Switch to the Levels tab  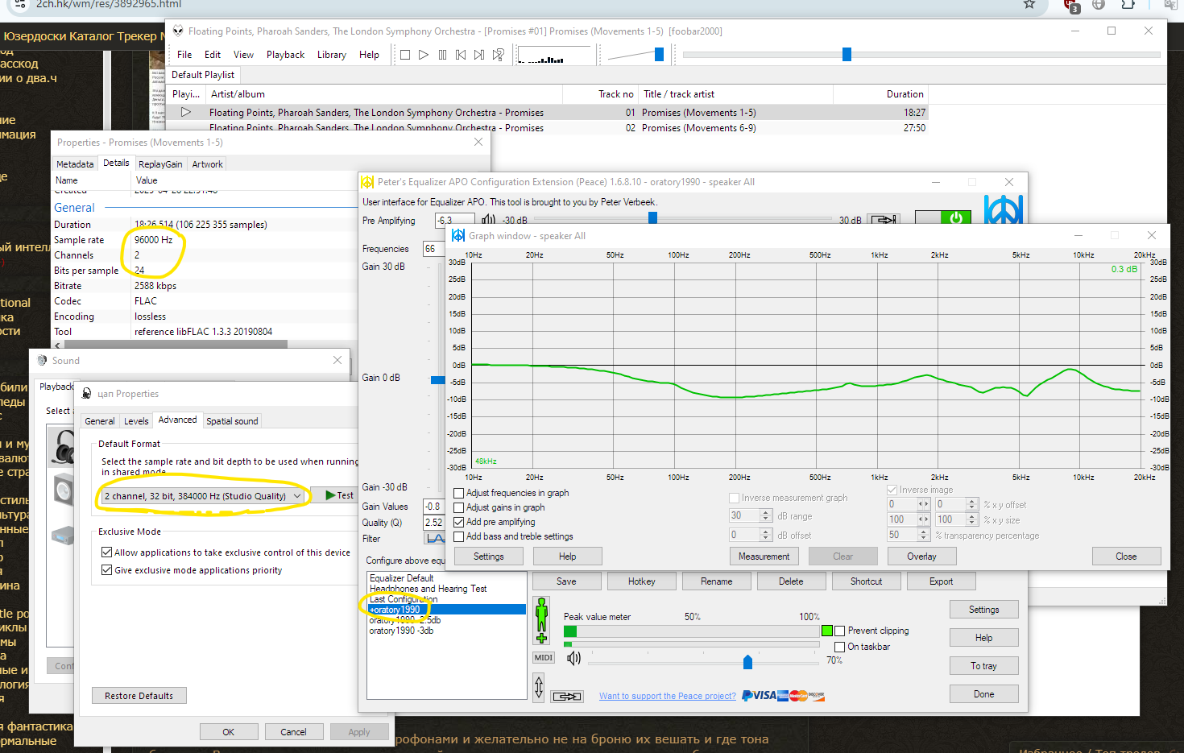136,421
